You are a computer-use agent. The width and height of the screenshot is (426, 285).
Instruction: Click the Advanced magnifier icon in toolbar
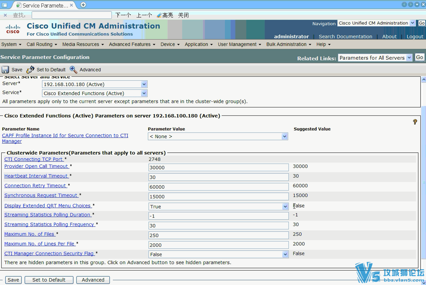click(74, 70)
